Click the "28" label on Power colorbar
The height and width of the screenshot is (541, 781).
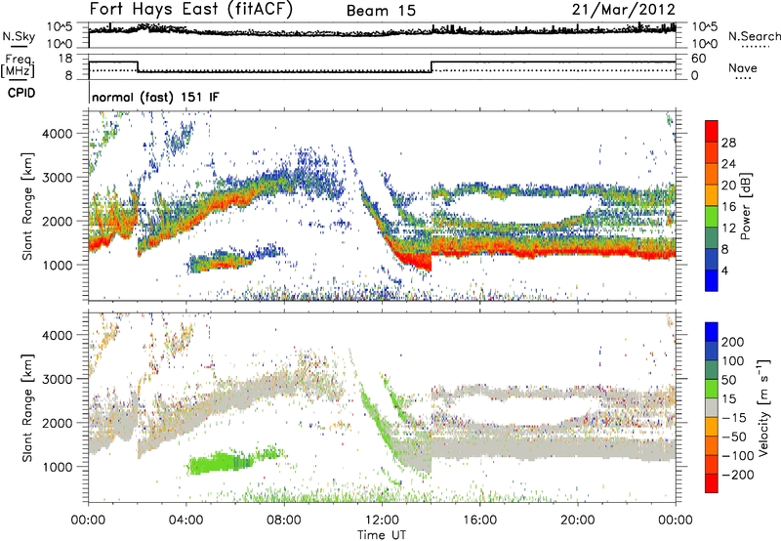click(x=728, y=143)
